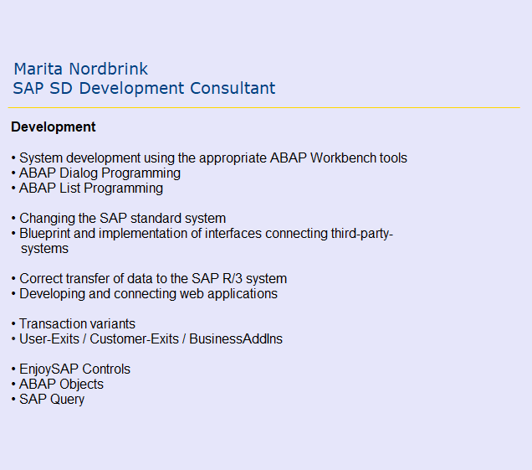Screen dimensions: 532x470
Task: Click Changing the SAP standard system
Action: coord(122,218)
